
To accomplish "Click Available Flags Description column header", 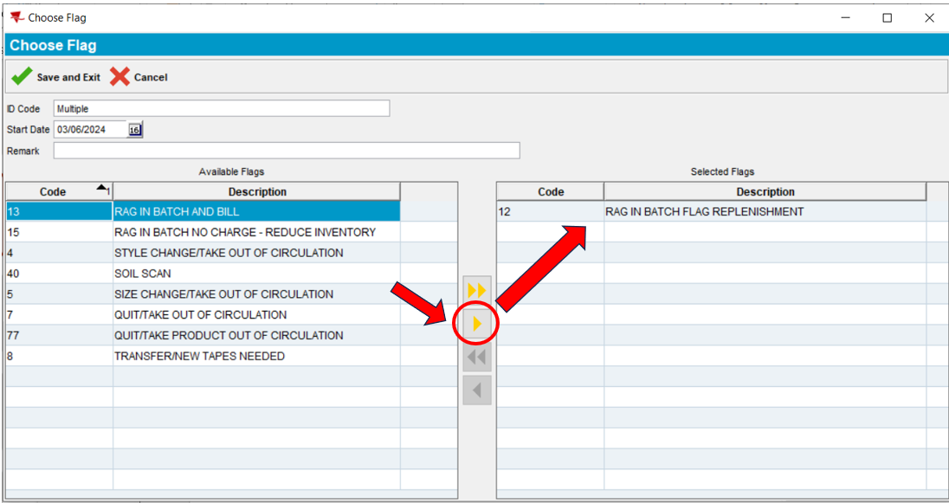I will click(256, 191).
